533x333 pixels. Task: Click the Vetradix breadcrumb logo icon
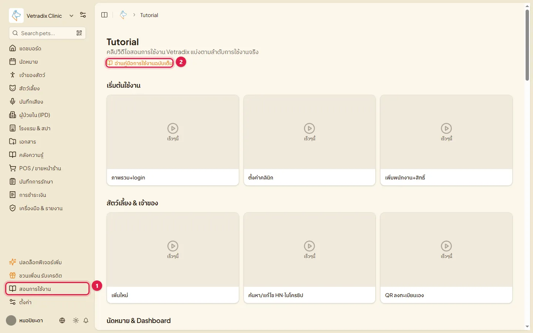123,15
